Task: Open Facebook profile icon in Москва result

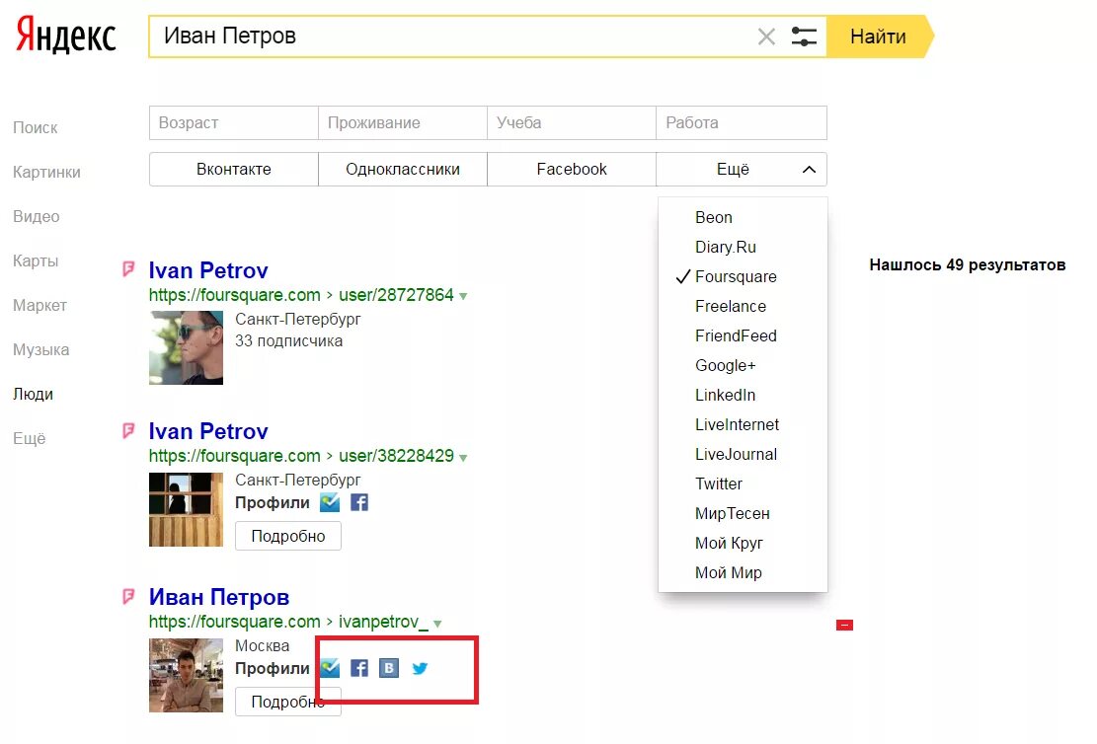Action: 358,668
